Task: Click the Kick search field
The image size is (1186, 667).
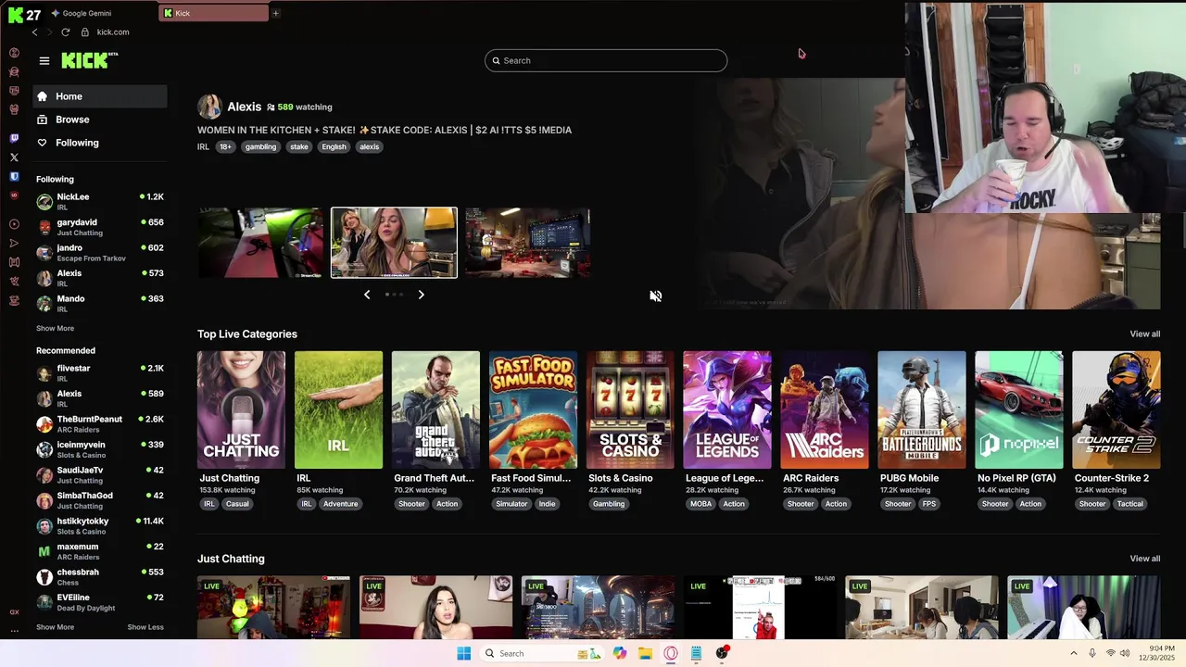Action: click(606, 60)
